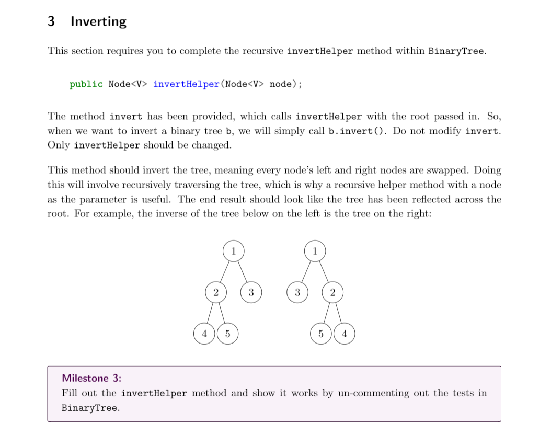Viewport: 551px width, 434px height.
Task: Click the 'Milestone 3:' title
Action: click(91, 378)
